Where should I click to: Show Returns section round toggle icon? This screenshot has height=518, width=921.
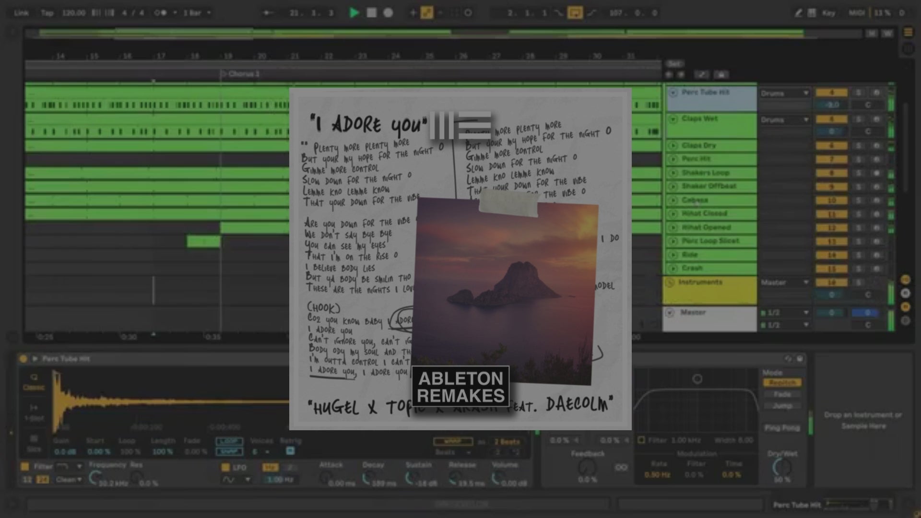point(905,293)
